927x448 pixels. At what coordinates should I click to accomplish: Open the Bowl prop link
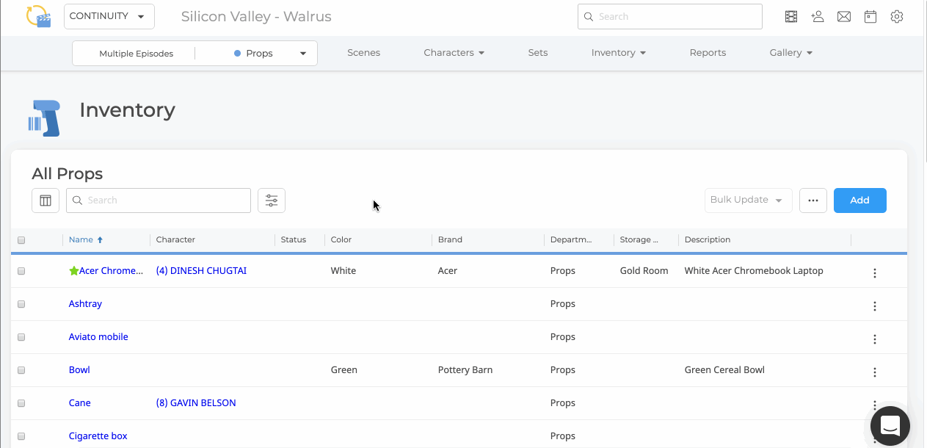[x=79, y=370]
